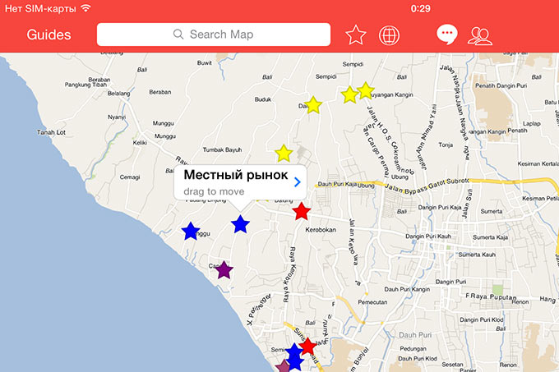Viewport: 559px width, 372px height.
Task: Tap the Ubung map label below Jalan Cargo
Action: [400, 177]
